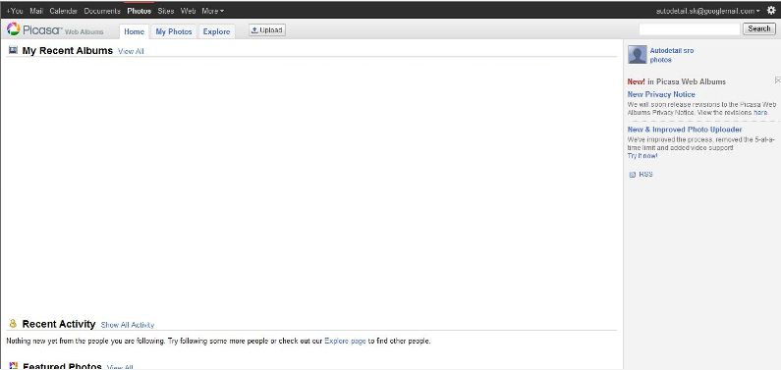781x370 pixels.
Task: Open the Autodetail sro profile link
Action: [671, 51]
